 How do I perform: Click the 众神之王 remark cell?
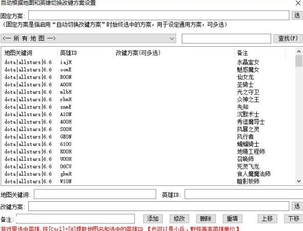click(248, 99)
